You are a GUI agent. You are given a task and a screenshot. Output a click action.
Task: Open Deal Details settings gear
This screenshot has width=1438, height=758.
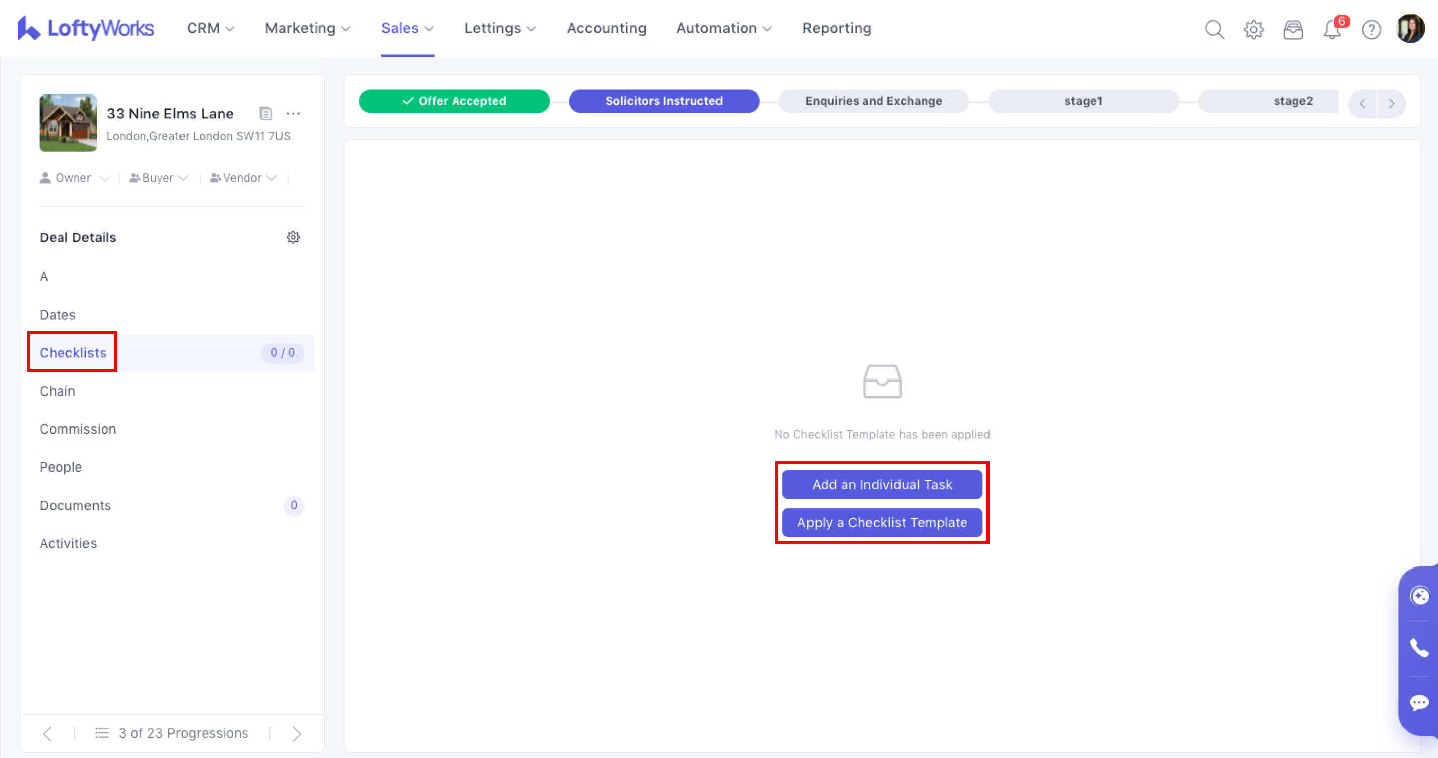[x=293, y=237]
